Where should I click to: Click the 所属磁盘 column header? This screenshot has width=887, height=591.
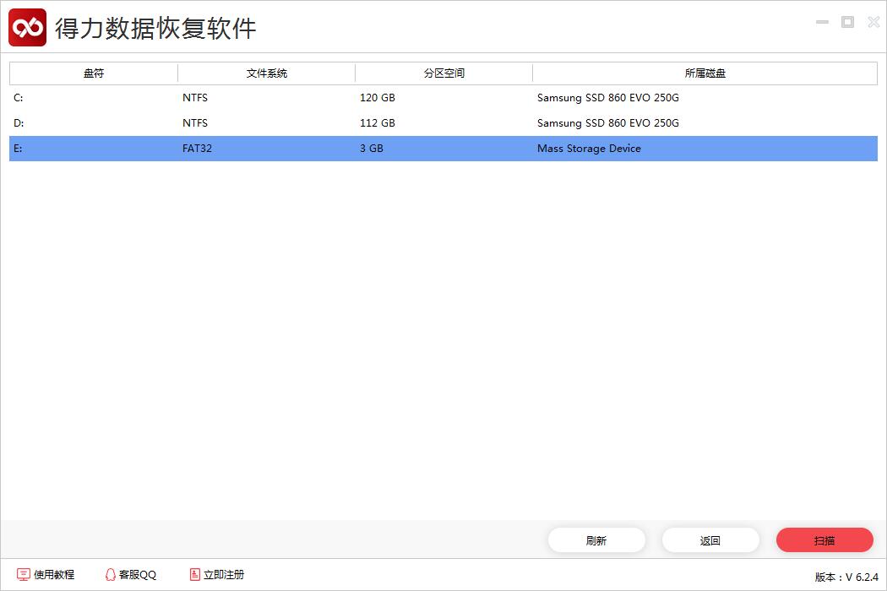704,73
